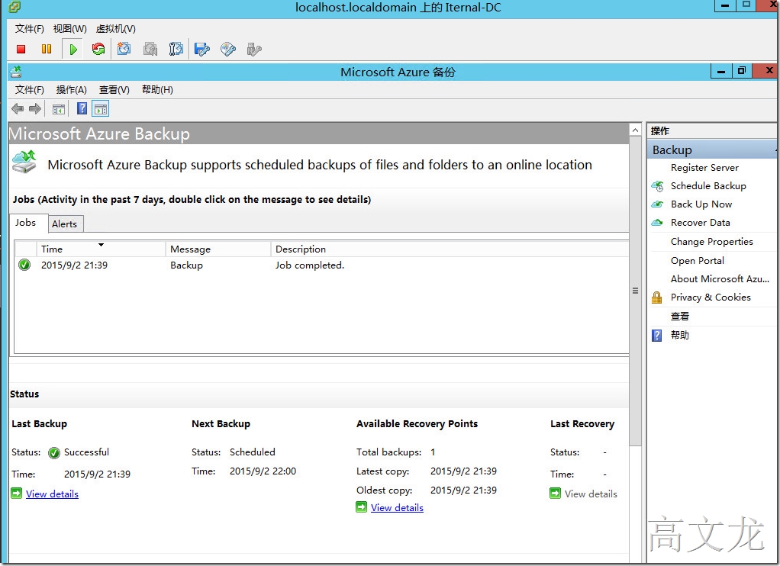This screenshot has height=566, width=780.
Task: Click the Message column header
Action: tap(218, 249)
